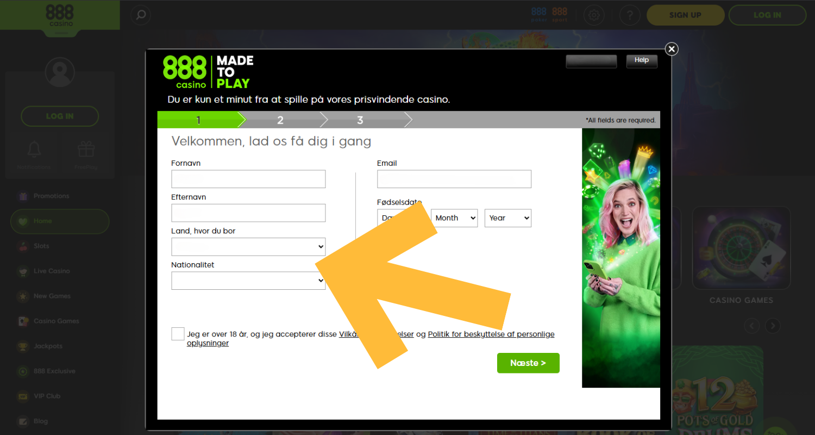Click into the Email input field
The image size is (815, 435).
point(454,179)
